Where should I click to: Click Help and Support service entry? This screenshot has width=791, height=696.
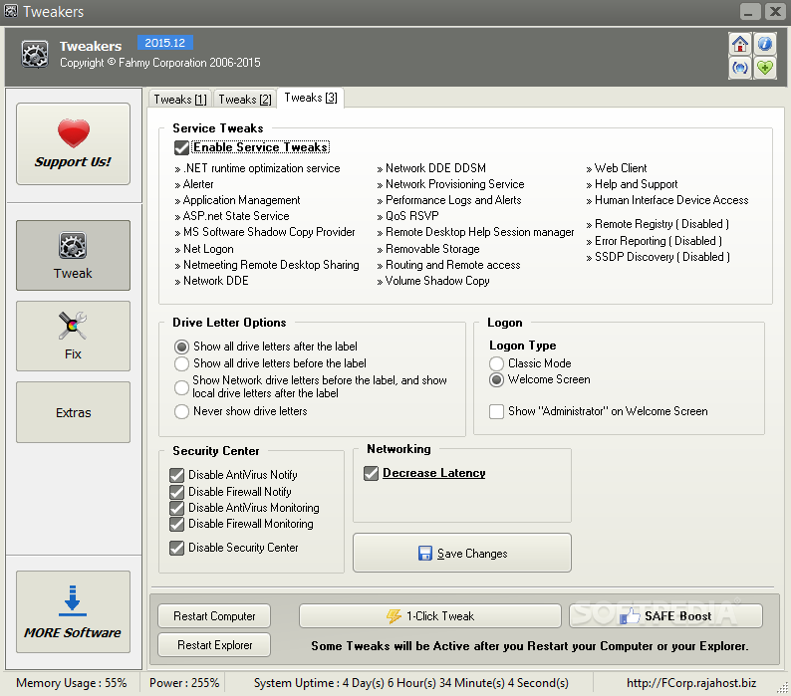(632, 184)
